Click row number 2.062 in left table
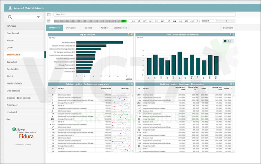Screen dimensions: 261x164 pyautogui.click(x=52, y=132)
